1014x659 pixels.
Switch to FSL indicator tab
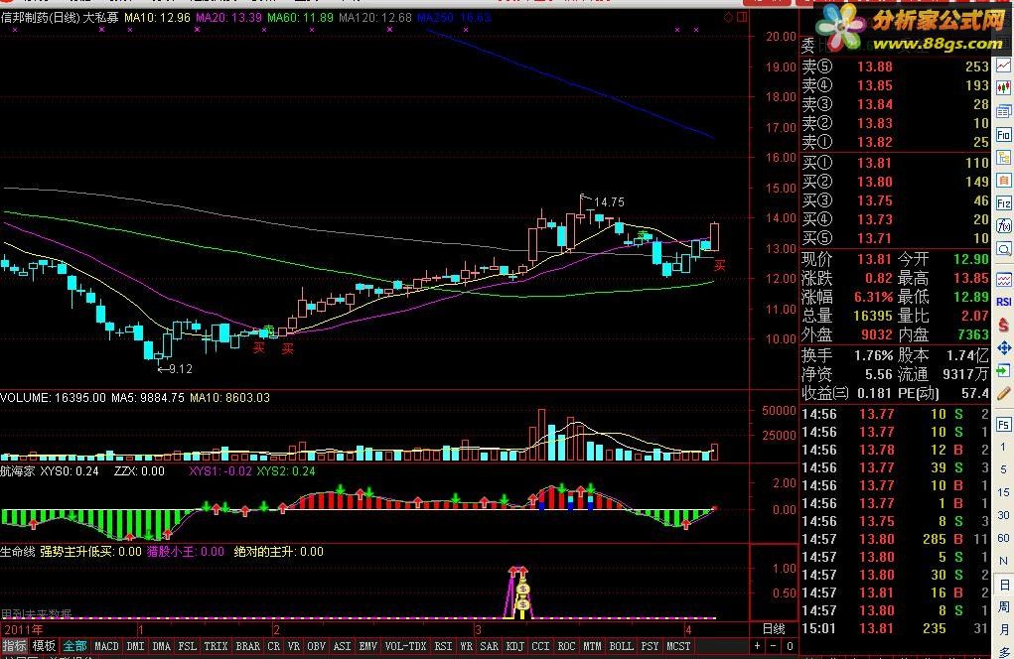[x=187, y=646]
